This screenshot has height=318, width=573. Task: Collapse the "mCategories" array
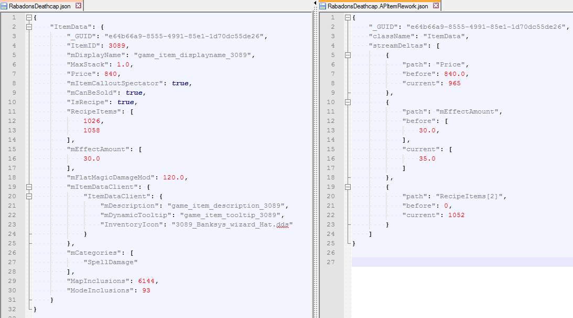pos(28,253)
